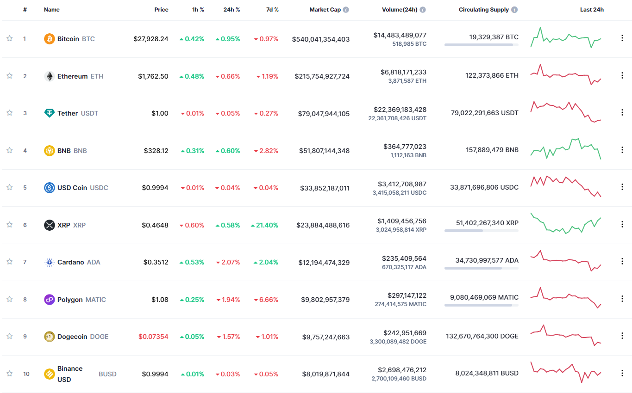Click the Ethereum logo icon
The height and width of the screenshot is (393, 632).
[x=49, y=76]
